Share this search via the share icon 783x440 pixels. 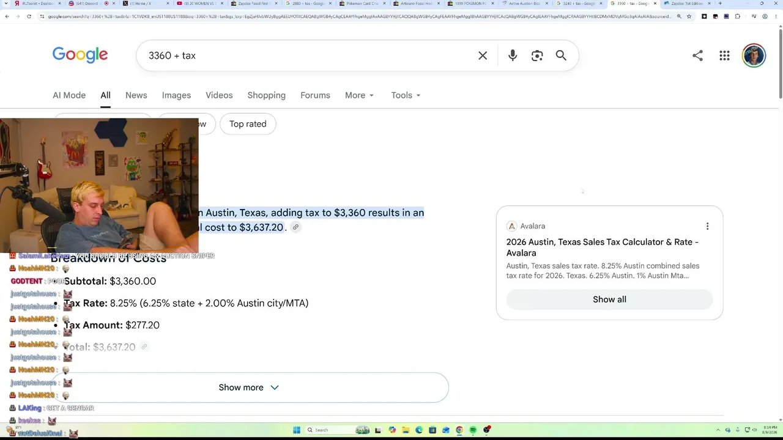(697, 56)
